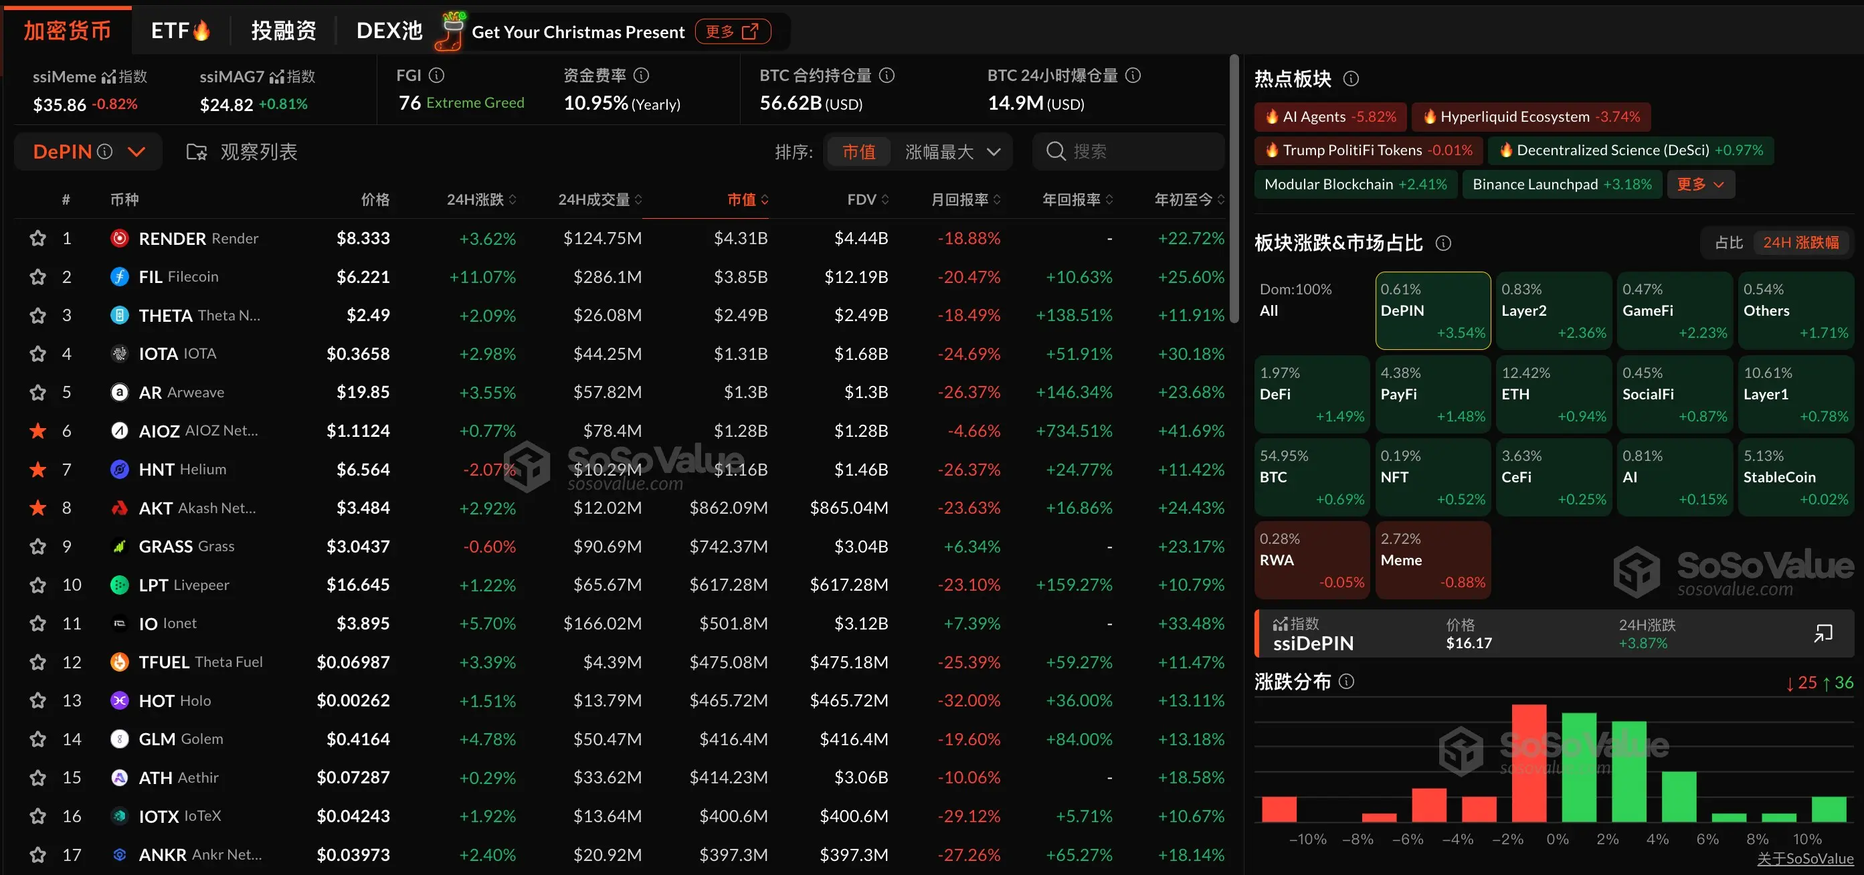Click the search magnifier icon
Screen dimensions: 1864x875
tap(1056, 151)
